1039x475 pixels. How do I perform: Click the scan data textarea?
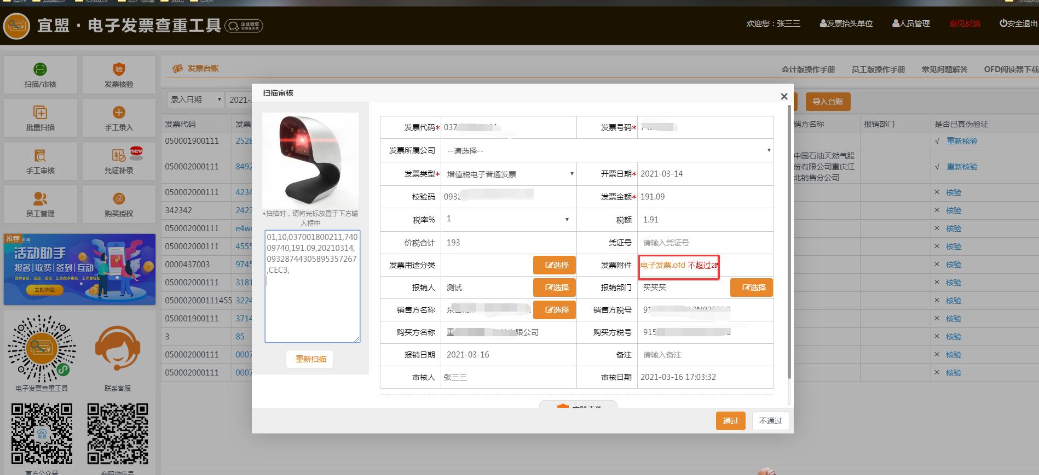pyautogui.click(x=312, y=286)
